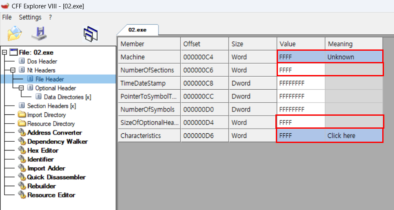
Task: Click the Characteristics value field FFFF
Action: (301, 136)
